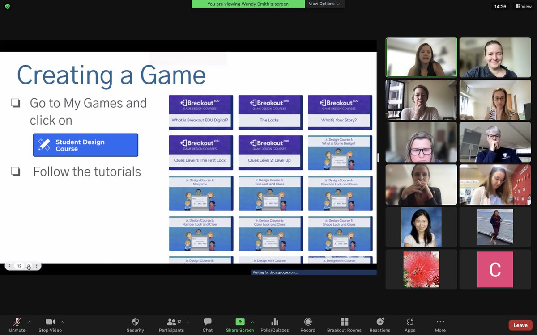Open Breakout Rooms
The height and width of the screenshot is (335, 537).
click(344, 325)
